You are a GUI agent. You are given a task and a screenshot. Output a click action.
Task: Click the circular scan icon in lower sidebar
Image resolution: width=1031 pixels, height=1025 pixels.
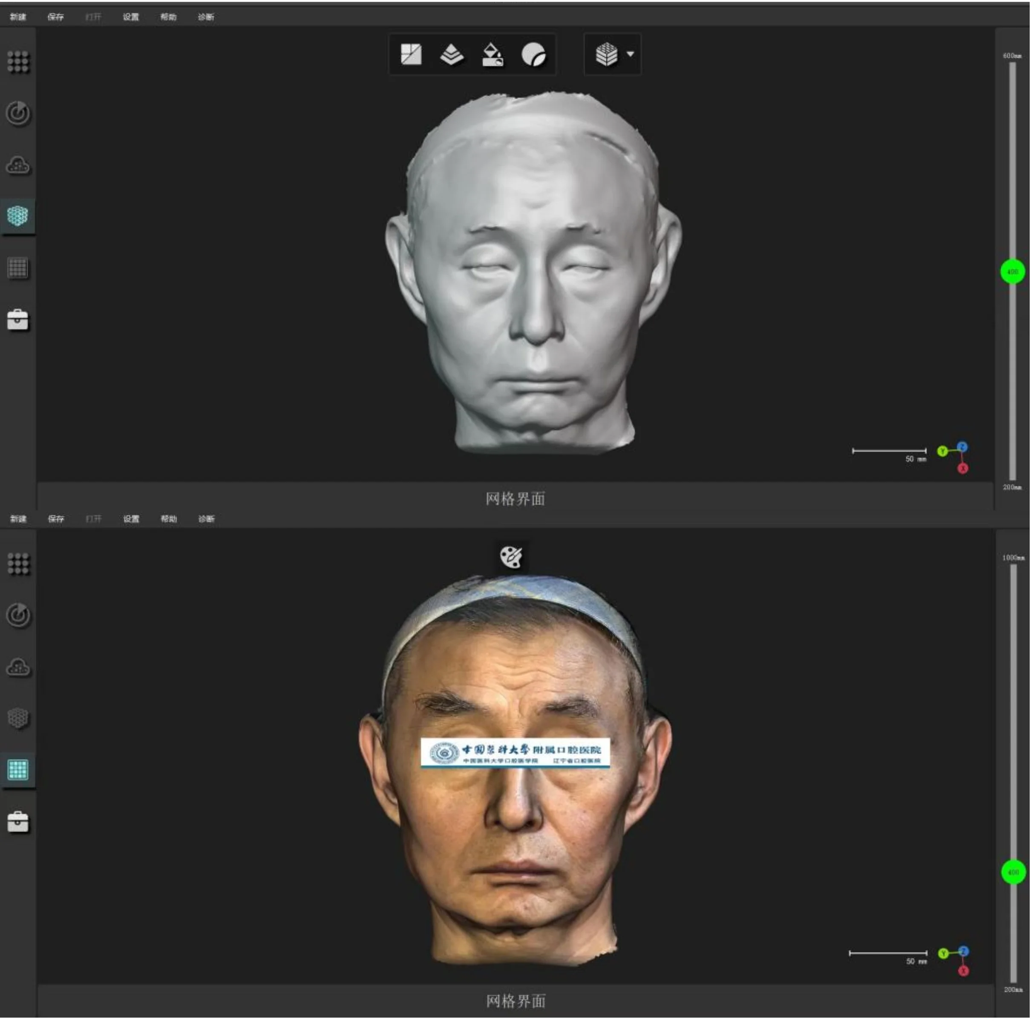17,615
